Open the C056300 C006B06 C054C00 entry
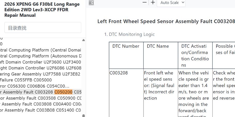The image size is (235, 117). click(35, 86)
